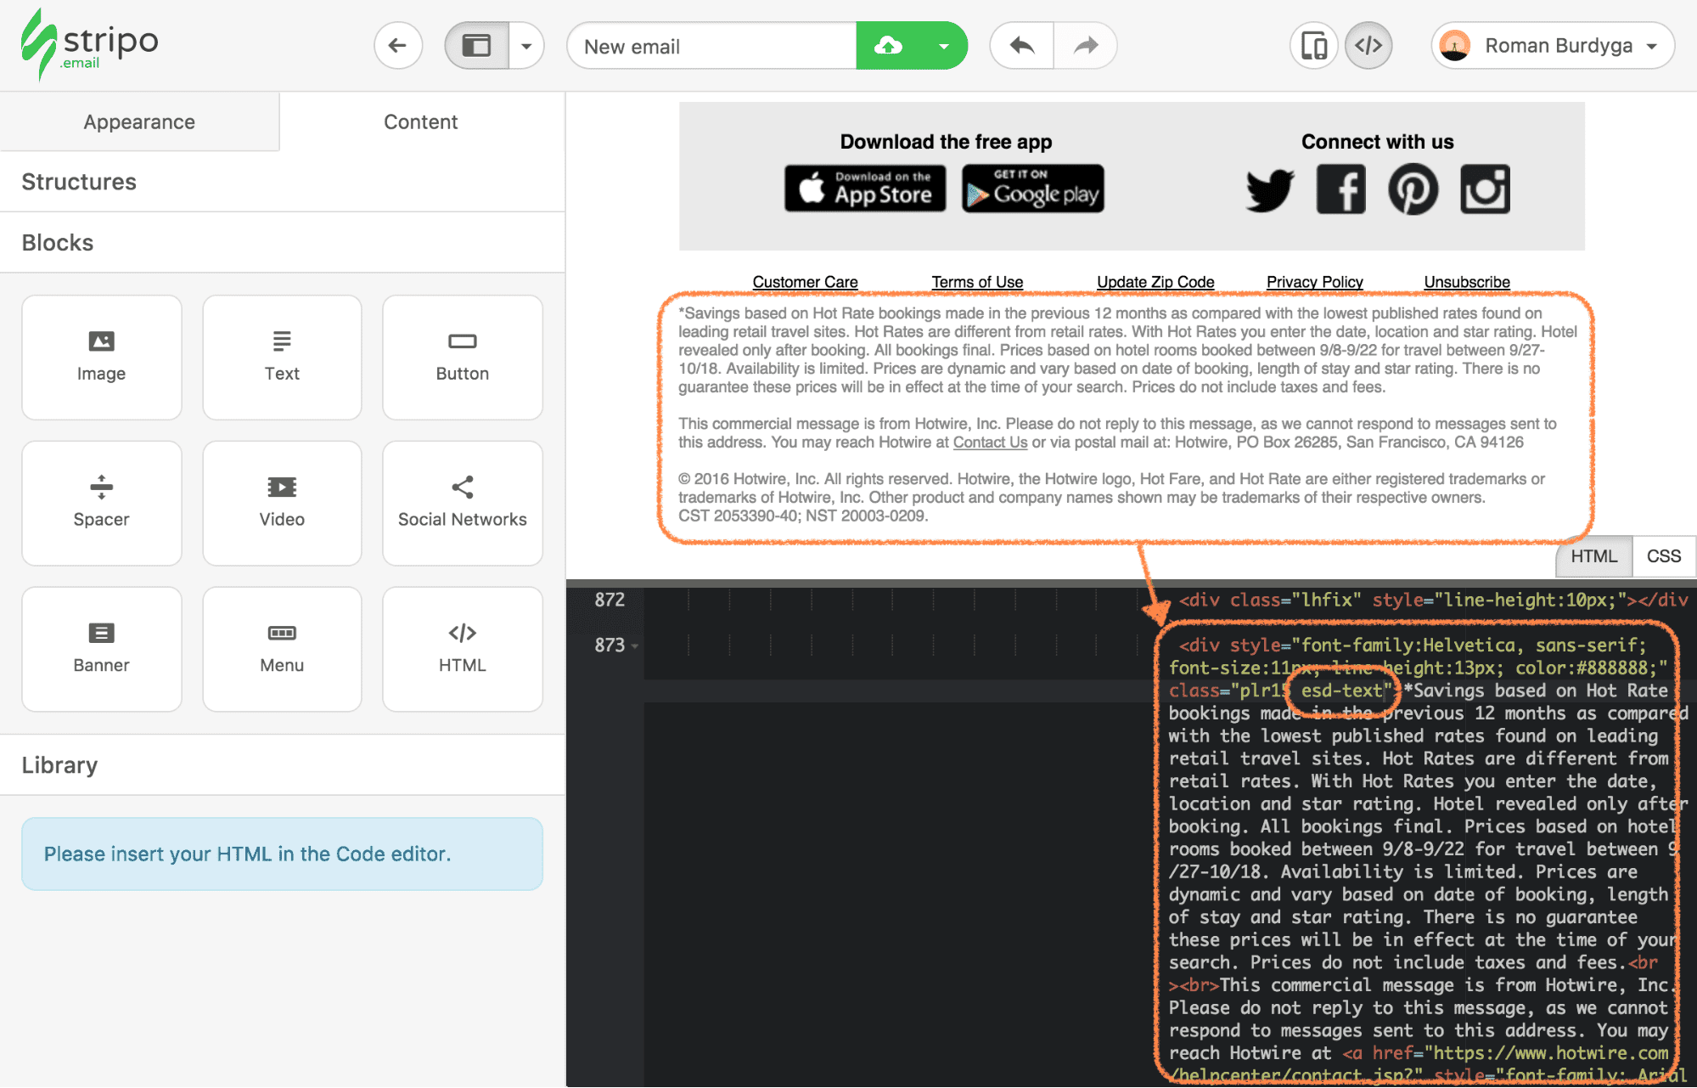Image resolution: width=1697 pixels, height=1088 pixels.
Task: Click the green export button
Action: click(x=890, y=45)
